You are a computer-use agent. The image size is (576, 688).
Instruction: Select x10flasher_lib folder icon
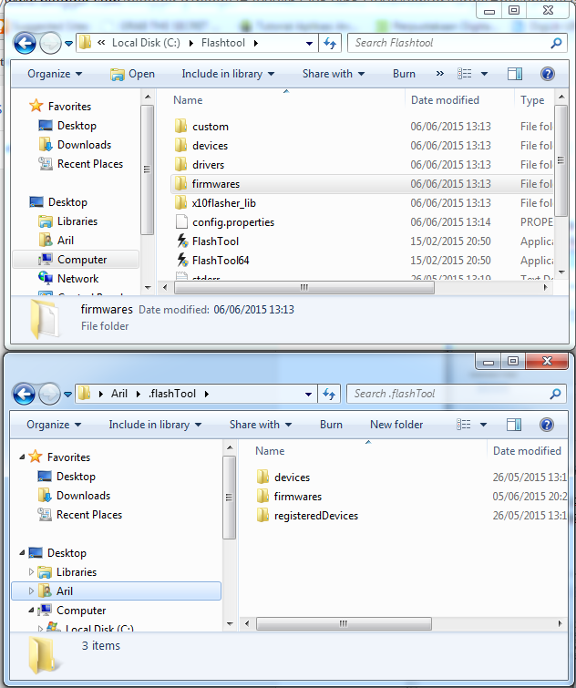tap(180, 202)
